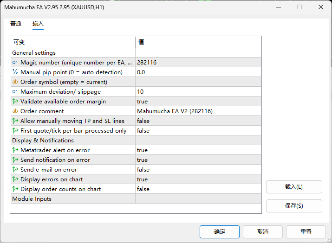Click the boolean icon beside Send e-mail on error

coord(15,169)
